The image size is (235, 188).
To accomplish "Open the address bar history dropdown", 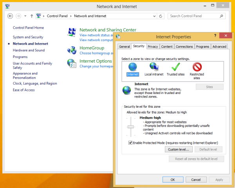I will (x=154, y=16).
